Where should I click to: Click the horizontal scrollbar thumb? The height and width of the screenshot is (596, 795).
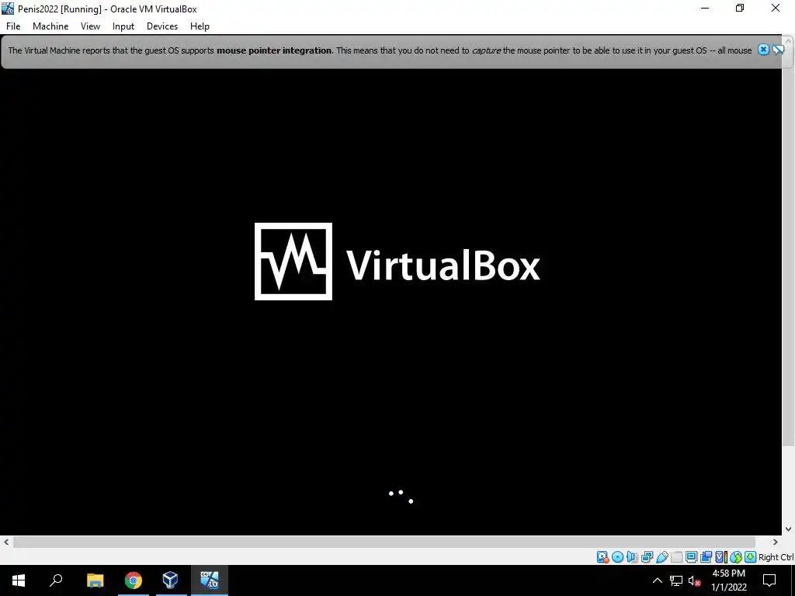[384, 542]
